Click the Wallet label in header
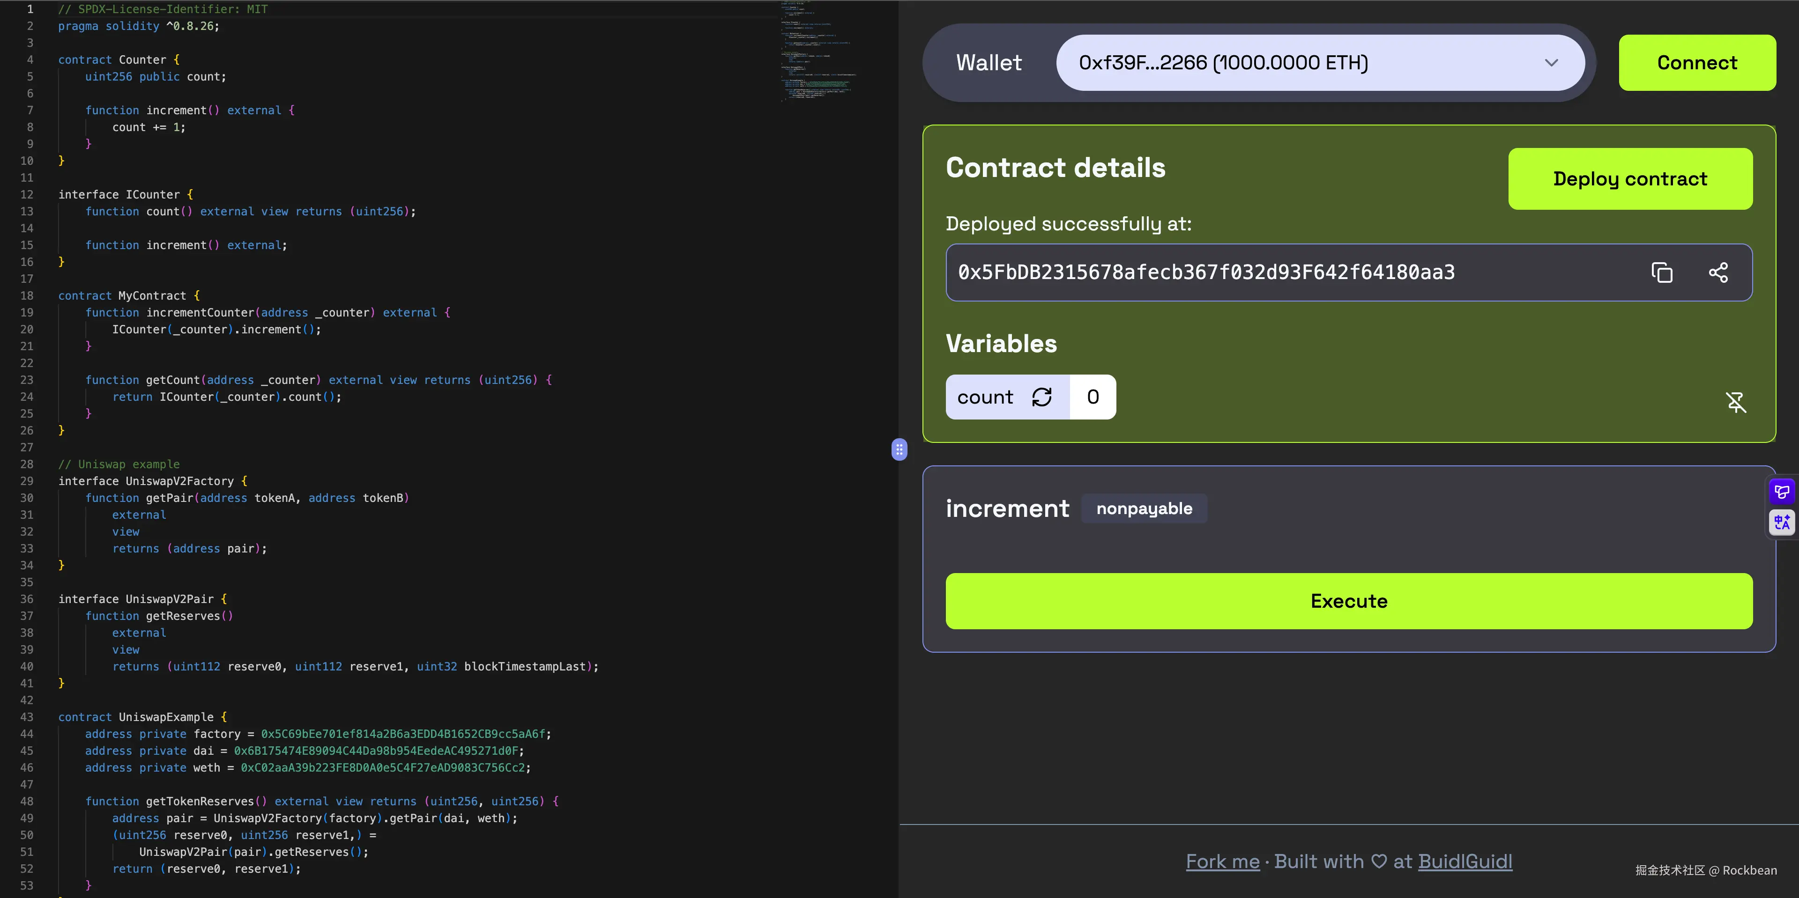Screen dimensions: 1799x898 988,62
